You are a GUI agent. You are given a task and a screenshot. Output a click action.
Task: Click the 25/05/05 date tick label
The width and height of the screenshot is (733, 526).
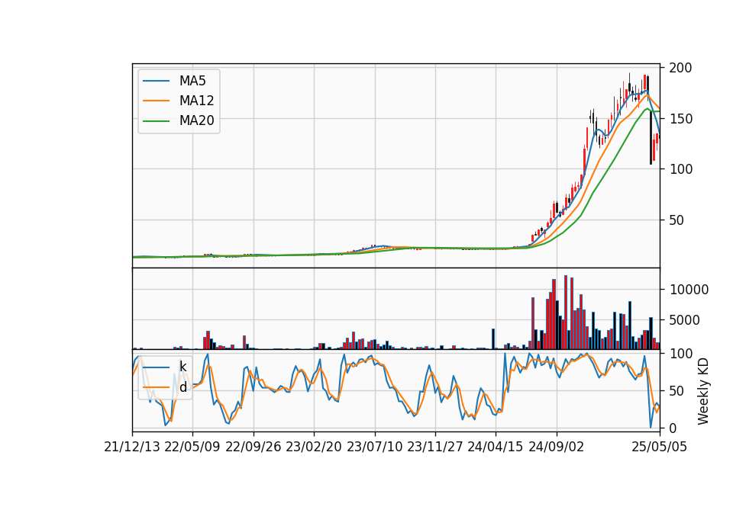pyautogui.click(x=660, y=447)
